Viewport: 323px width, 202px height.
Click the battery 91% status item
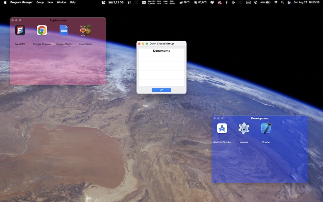click(x=265, y=2)
